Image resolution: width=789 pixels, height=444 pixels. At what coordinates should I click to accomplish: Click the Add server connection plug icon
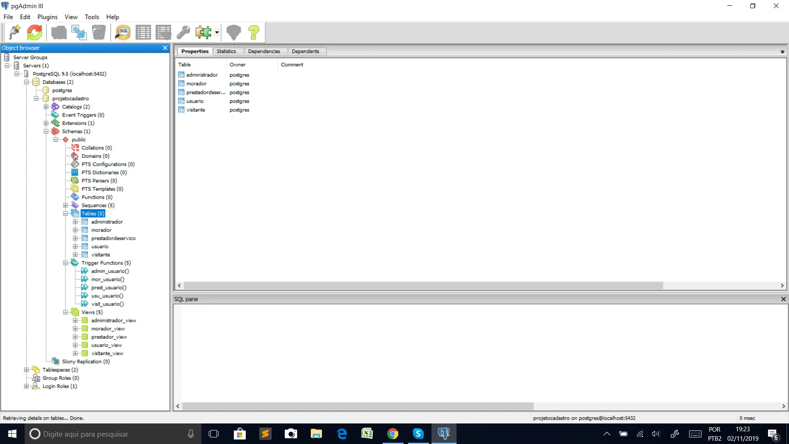point(15,32)
